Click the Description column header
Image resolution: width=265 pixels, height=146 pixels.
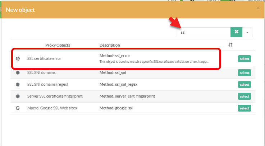(x=110, y=45)
